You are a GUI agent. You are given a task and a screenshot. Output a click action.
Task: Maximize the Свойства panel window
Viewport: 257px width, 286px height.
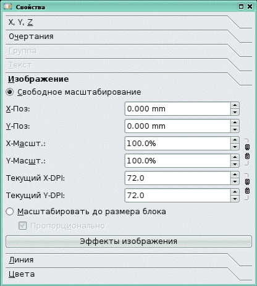(241, 7)
